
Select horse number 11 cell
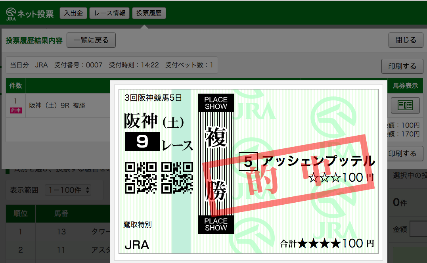click(x=61, y=250)
